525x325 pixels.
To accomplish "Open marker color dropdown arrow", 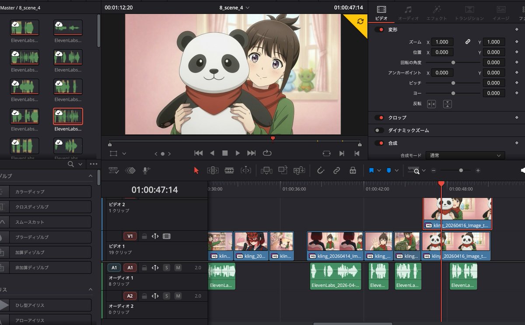I will click(396, 171).
